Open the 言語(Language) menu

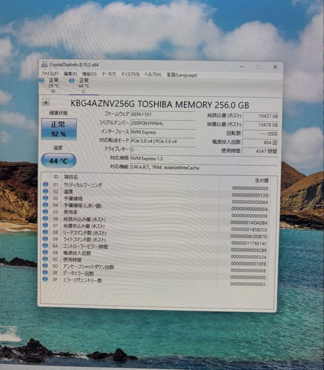(182, 75)
